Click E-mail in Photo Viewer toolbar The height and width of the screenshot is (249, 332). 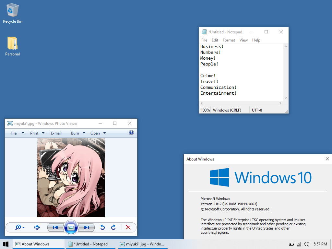tap(56, 133)
